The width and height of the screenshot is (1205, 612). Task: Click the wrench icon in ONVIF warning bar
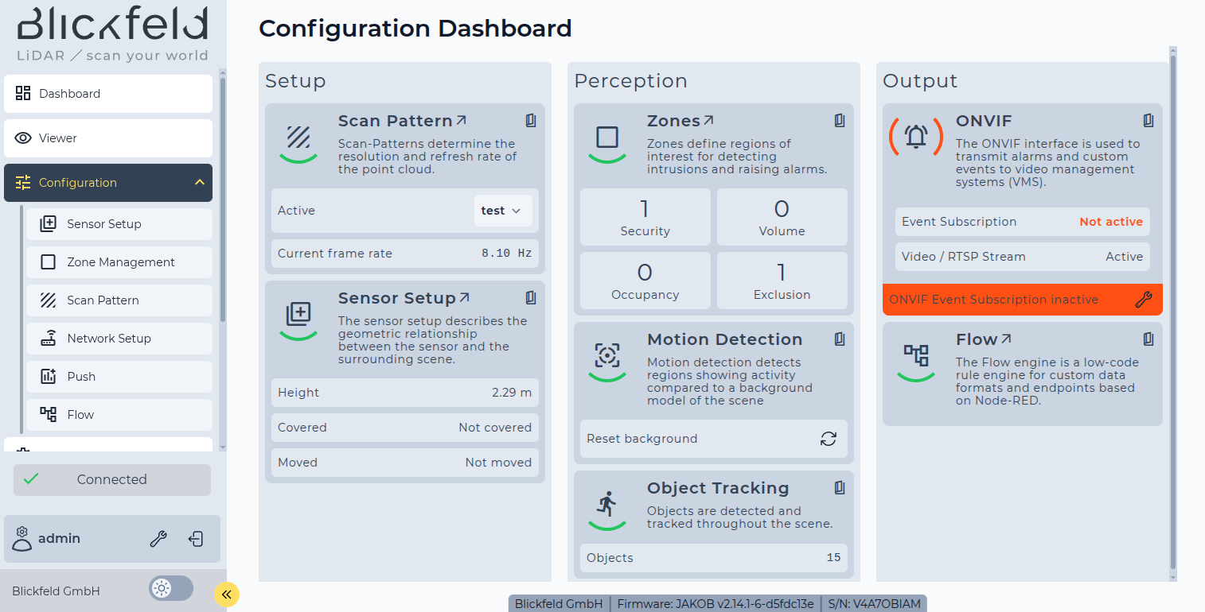click(x=1143, y=300)
